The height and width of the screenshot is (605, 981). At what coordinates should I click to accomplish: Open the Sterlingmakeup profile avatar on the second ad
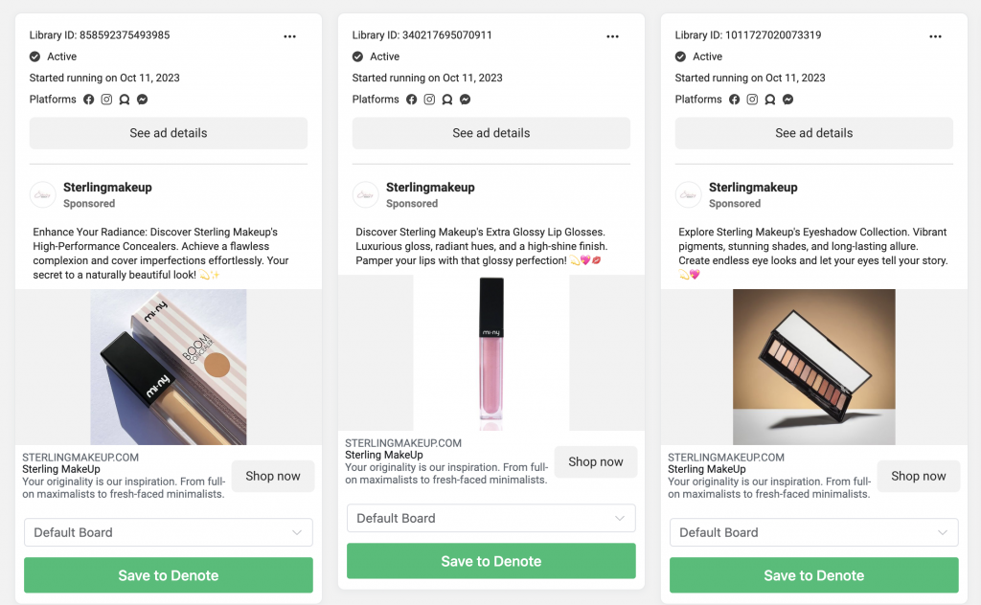pyautogui.click(x=365, y=194)
